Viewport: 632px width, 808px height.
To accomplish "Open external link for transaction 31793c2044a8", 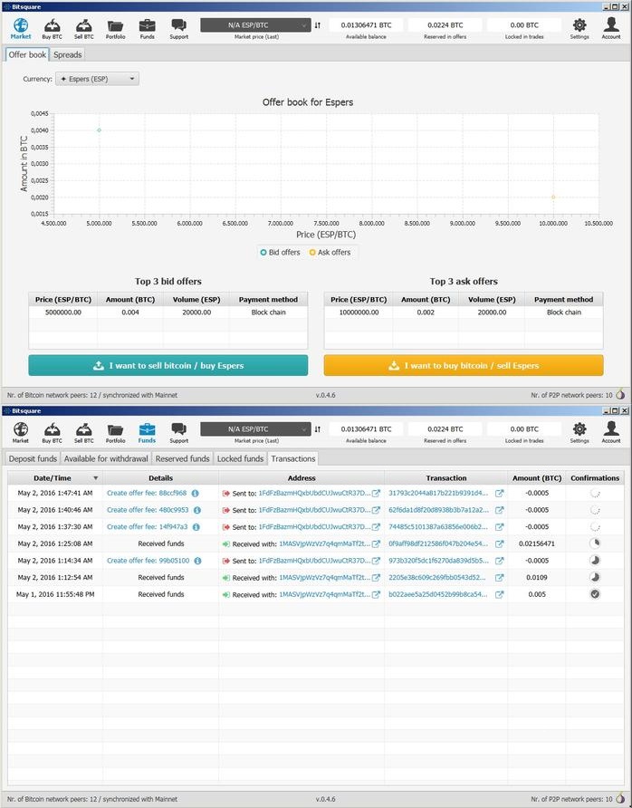I will point(499,493).
